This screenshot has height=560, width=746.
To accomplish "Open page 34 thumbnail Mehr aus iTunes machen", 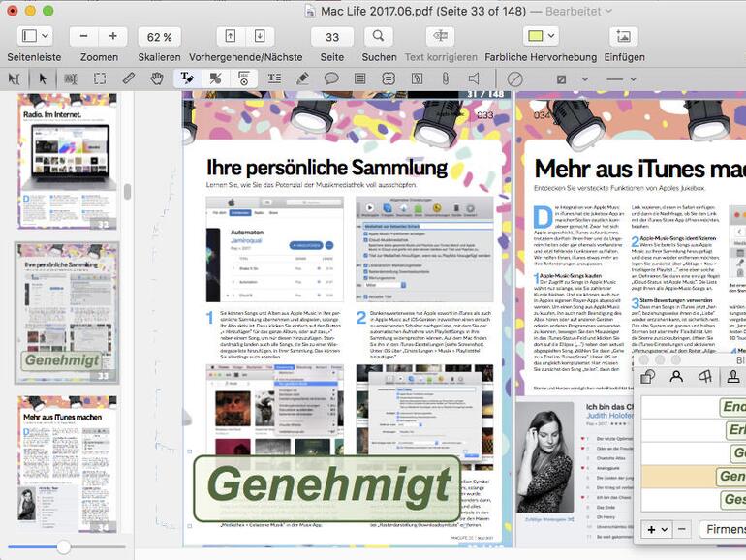I will pyautogui.click(x=67, y=464).
